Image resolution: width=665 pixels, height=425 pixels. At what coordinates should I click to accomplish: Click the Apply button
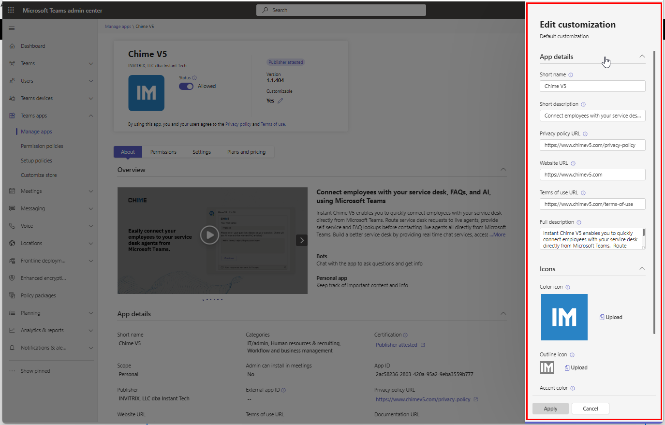point(550,409)
